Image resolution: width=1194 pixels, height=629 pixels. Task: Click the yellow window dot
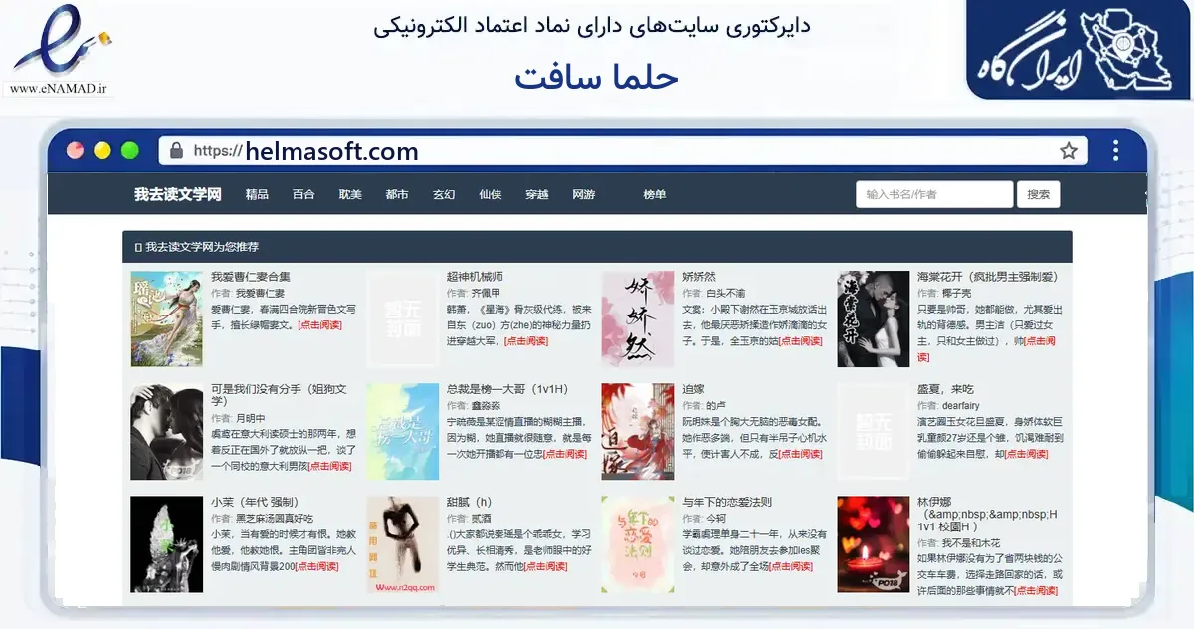click(101, 151)
